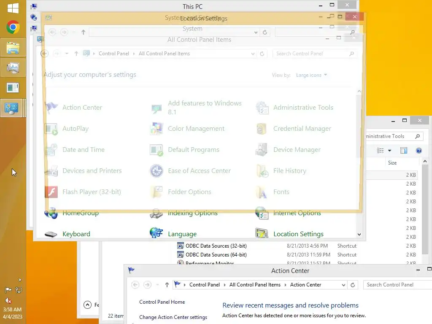The width and height of the screenshot is (432, 324).
Task: Click the Action Center flag in system tray
Action: click(x=8, y=290)
